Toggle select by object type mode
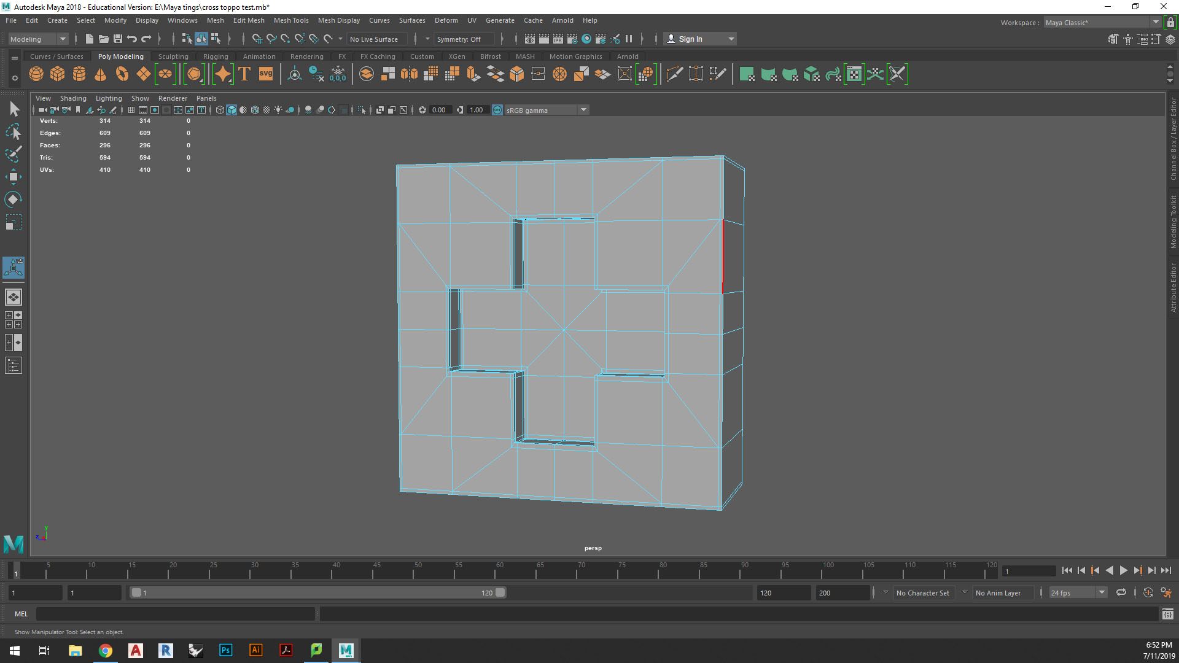 (201, 39)
